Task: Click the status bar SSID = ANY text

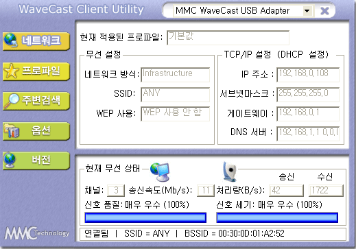Action: coord(147,234)
